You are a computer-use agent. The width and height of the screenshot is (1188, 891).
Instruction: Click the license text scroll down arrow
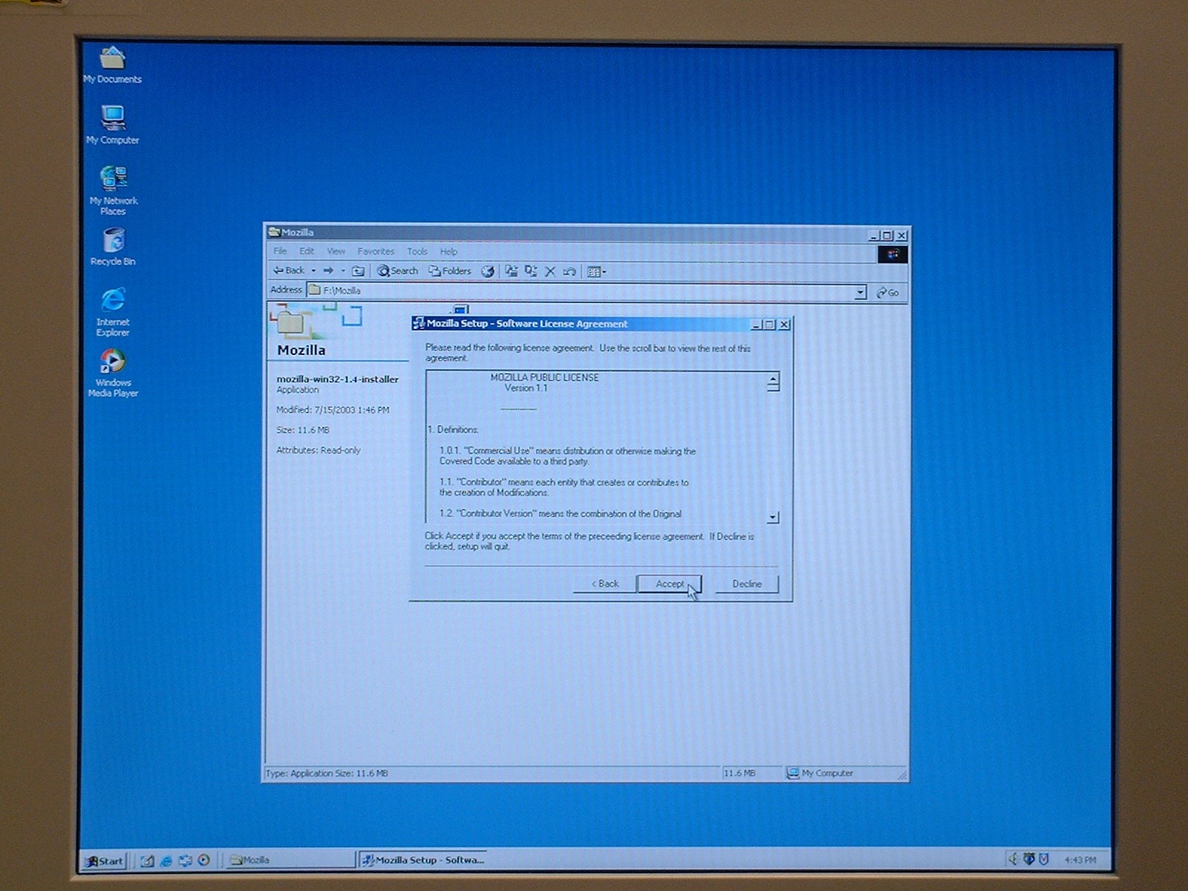point(773,517)
